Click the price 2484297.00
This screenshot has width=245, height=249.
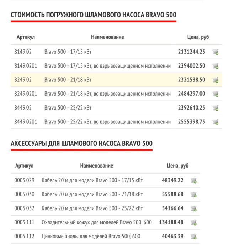coord(192,94)
